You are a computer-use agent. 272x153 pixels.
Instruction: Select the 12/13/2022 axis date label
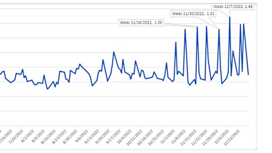coord(232,137)
